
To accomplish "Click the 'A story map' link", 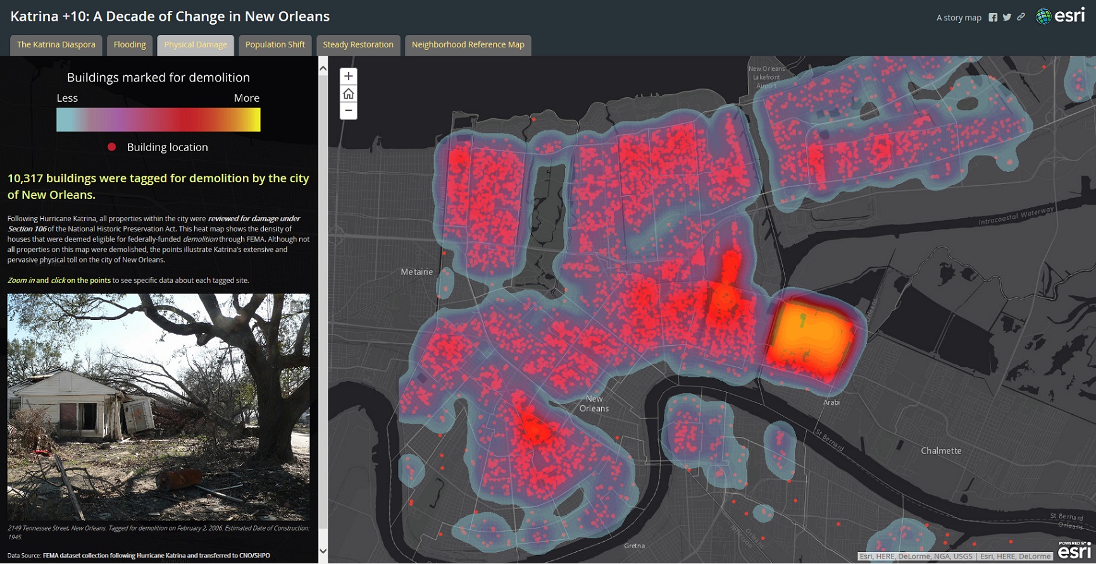I will (x=958, y=18).
